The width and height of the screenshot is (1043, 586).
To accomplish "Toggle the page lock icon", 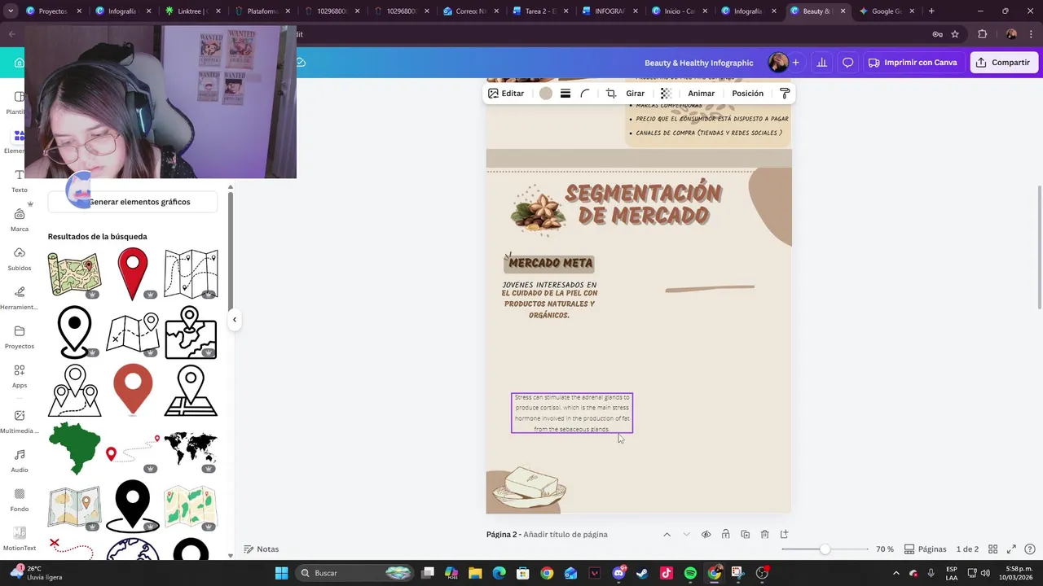I will click(725, 535).
